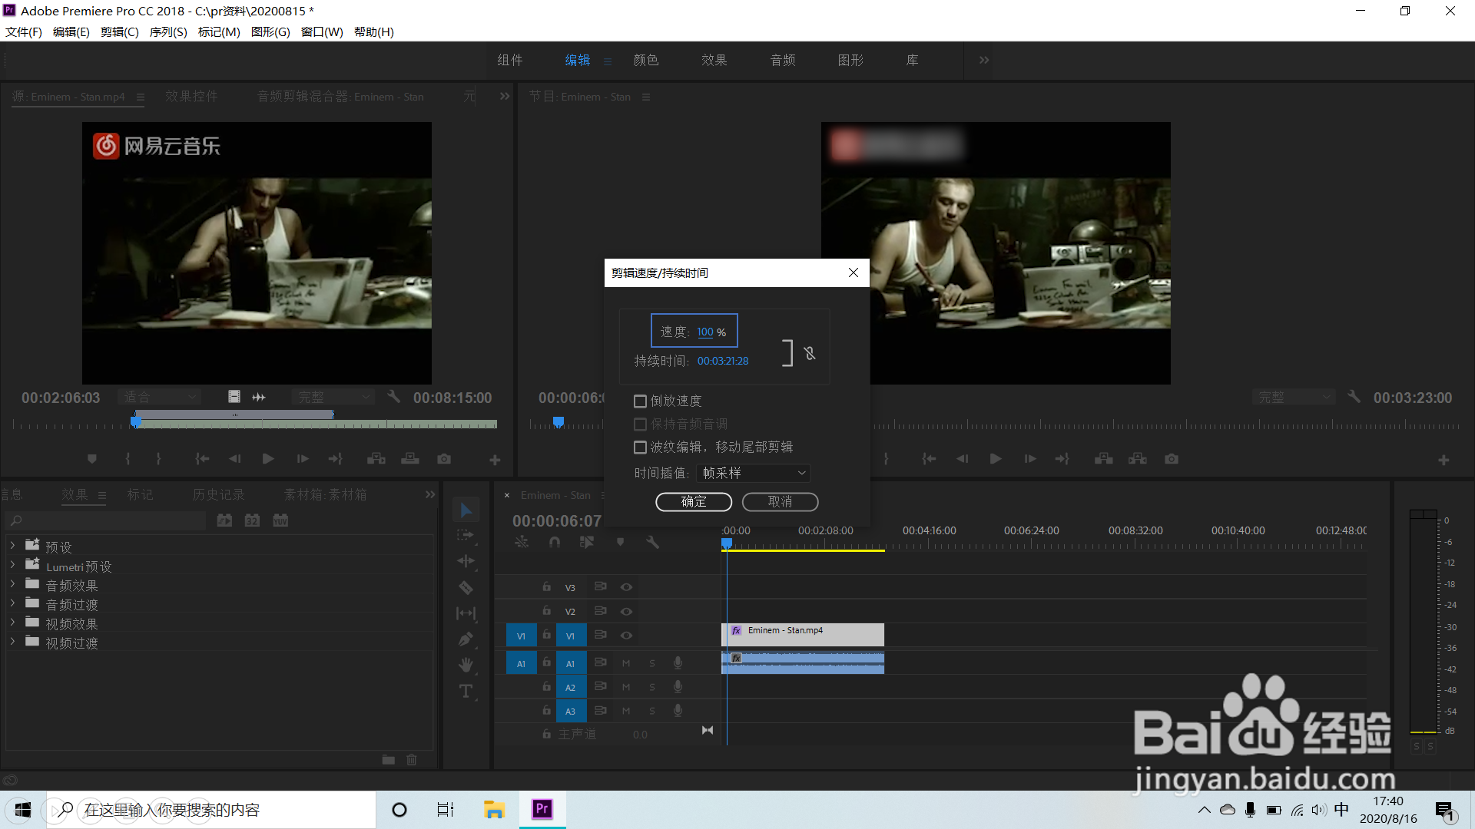Image resolution: width=1475 pixels, height=829 pixels.
Task: Enable voice-over record on track A3
Action: pyautogui.click(x=678, y=712)
